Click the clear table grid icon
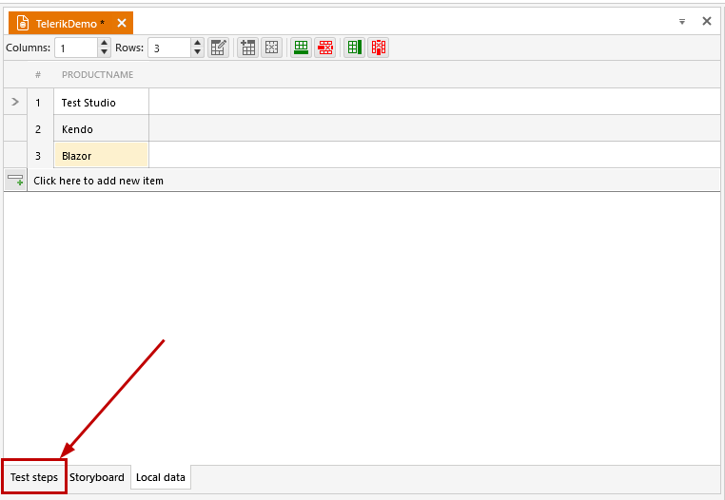 coord(272,48)
